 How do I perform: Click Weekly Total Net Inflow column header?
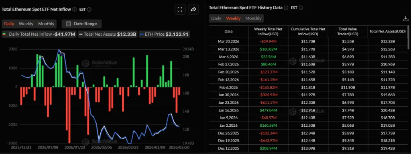pyautogui.click(x=268, y=31)
